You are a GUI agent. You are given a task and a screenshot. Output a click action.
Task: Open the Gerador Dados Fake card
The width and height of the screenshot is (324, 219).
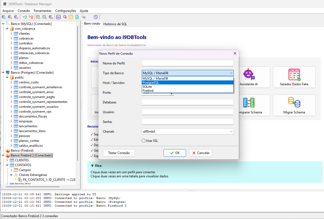(x=294, y=77)
